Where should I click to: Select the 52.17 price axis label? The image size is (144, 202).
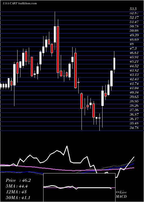tap(134, 18)
